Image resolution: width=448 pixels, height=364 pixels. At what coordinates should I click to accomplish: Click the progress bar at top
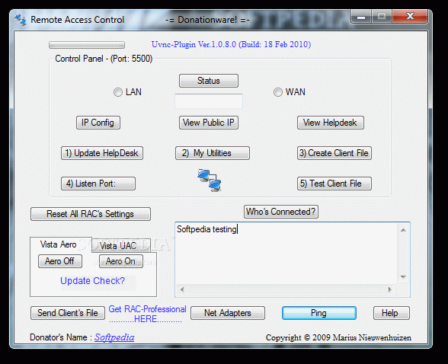click(x=87, y=45)
